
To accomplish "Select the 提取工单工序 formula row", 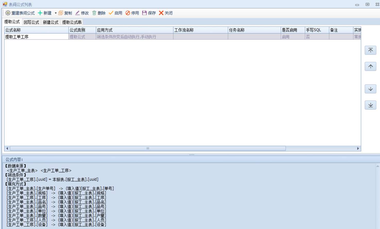I will (36, 37).
